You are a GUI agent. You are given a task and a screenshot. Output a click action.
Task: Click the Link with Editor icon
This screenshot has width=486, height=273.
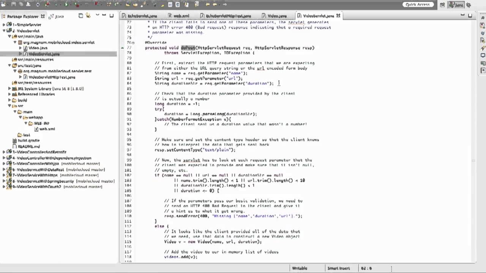[88, 16]
